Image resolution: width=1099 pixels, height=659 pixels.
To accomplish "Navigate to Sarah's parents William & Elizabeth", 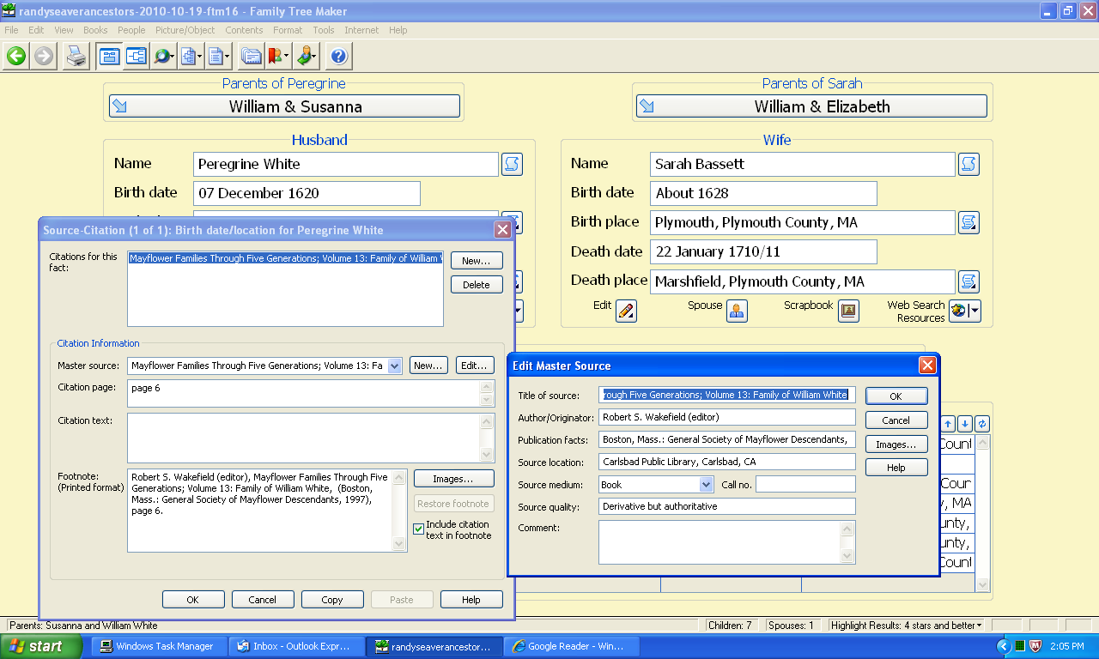I will tap(811, 106).
